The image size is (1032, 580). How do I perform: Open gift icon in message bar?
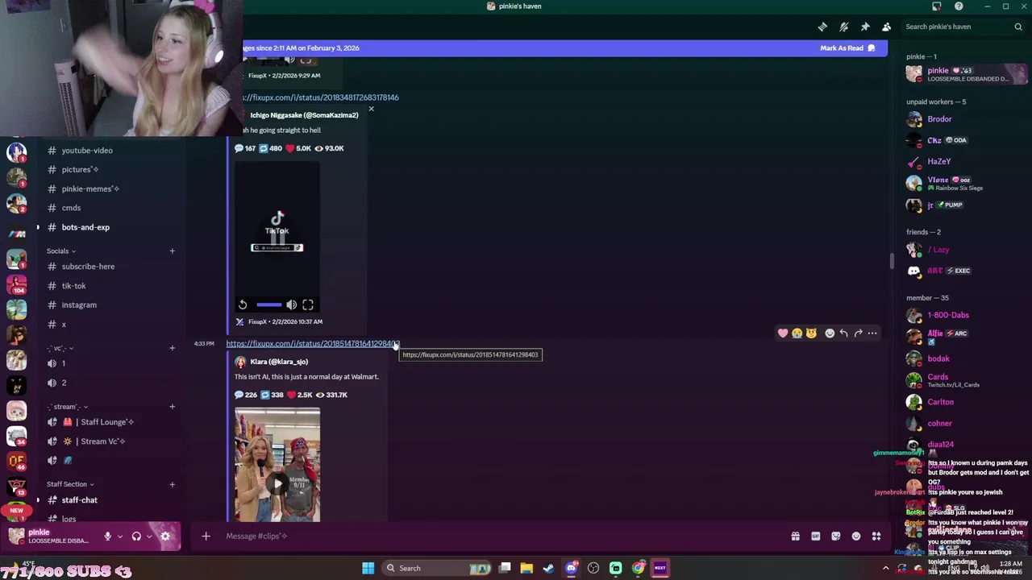click(x=795, y=536)
